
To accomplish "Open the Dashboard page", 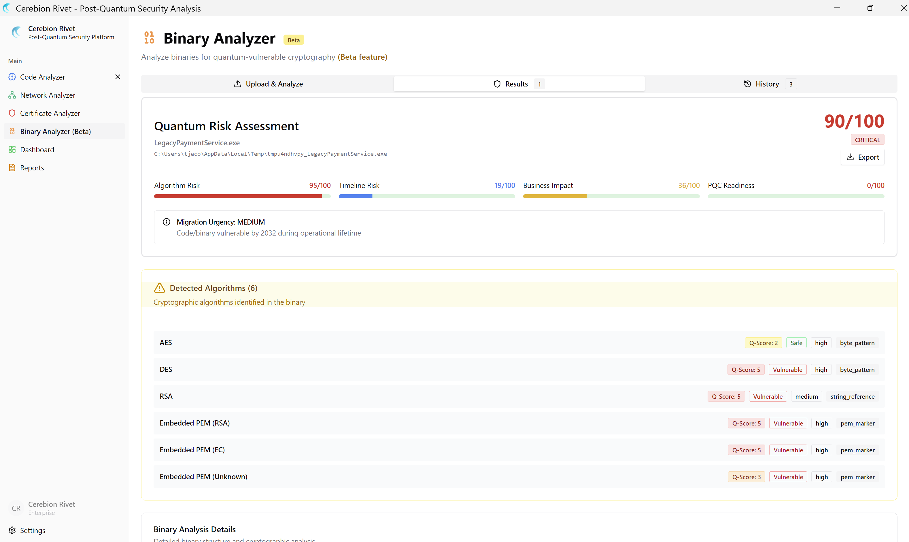I will tap(64, 149).
